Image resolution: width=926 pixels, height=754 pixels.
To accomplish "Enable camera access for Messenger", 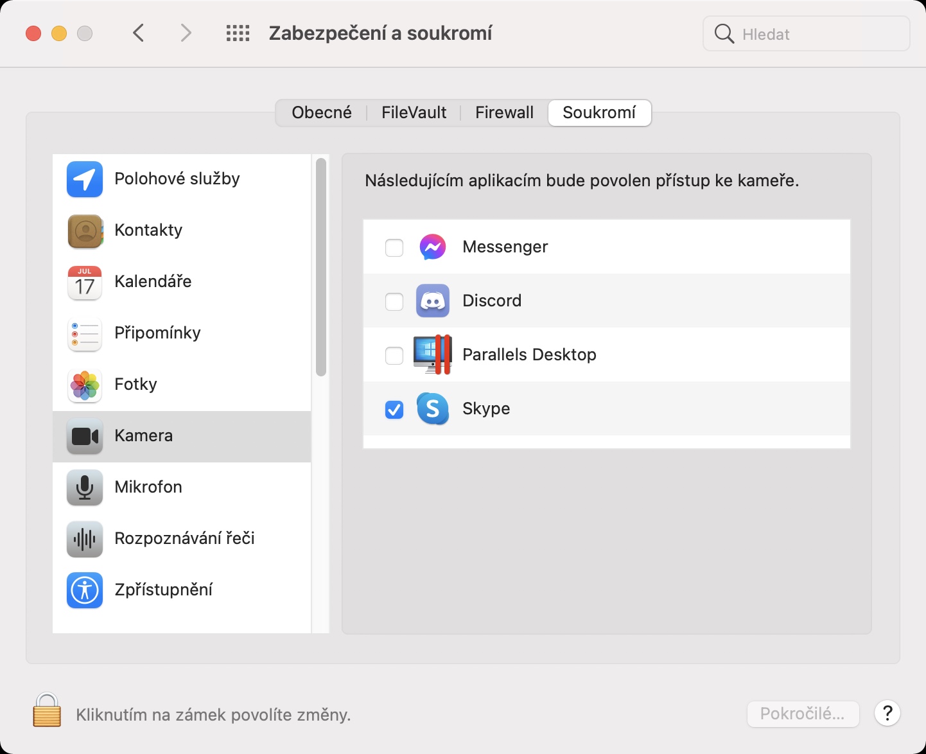I will click(x=394, y=247).
